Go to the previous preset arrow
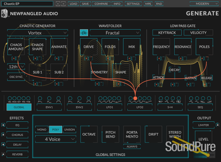The image size is (221, 162). click(x=58, y=4)
